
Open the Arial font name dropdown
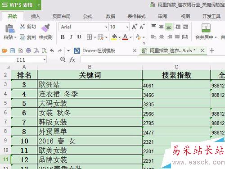pos(106,27)
